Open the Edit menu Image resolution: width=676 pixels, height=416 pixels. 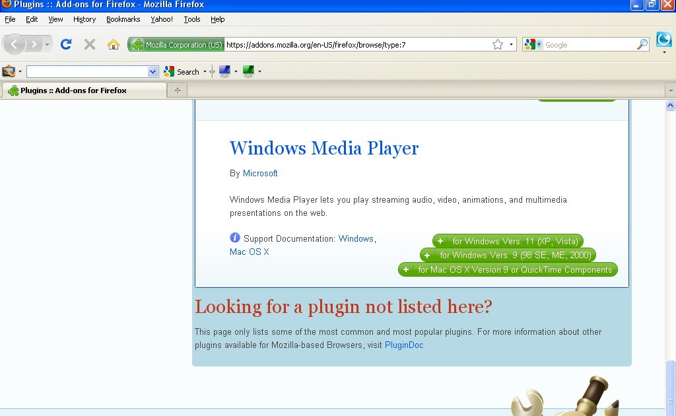click(32, 19)
